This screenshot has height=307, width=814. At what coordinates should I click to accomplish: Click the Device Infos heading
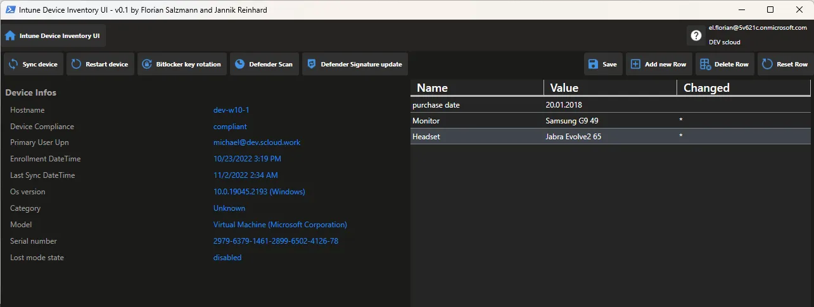click(30, 92)
